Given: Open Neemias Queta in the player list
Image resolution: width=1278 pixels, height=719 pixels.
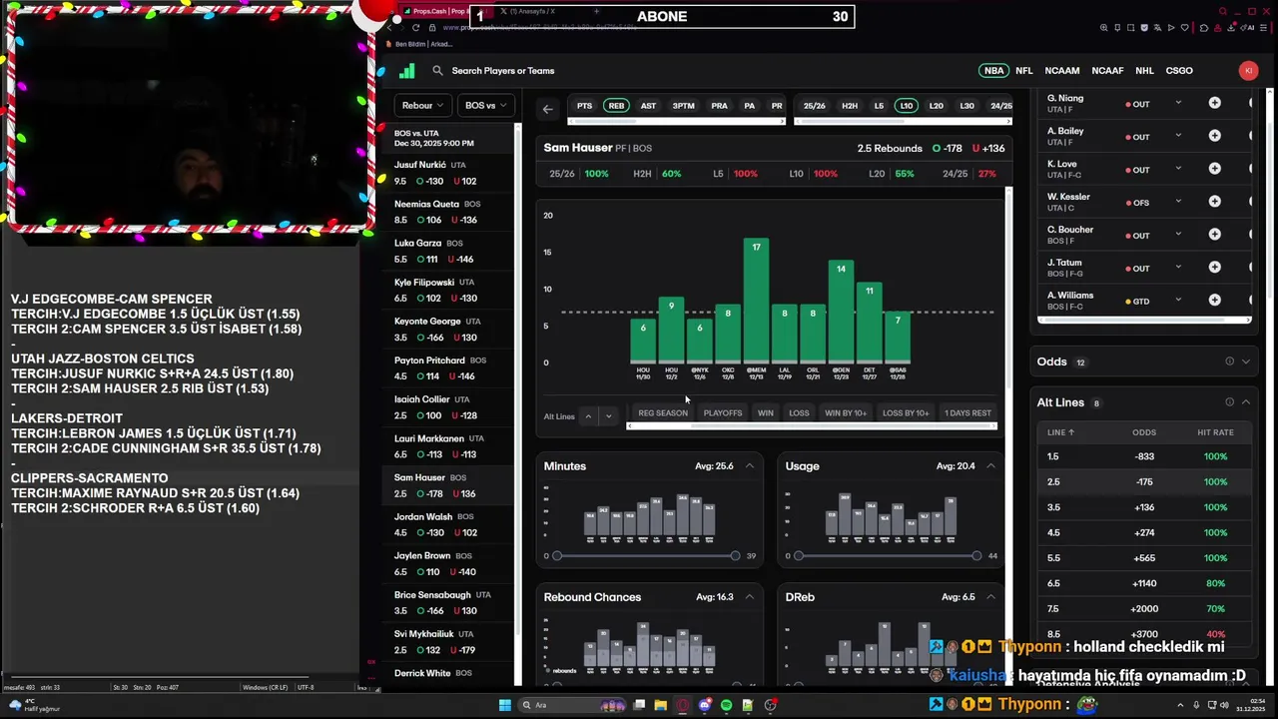Looking at the screenshot, I should click(447, 212).
